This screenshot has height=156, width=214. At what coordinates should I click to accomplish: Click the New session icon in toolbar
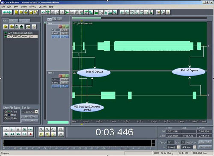pyautogui.click(x=16, y=12)
